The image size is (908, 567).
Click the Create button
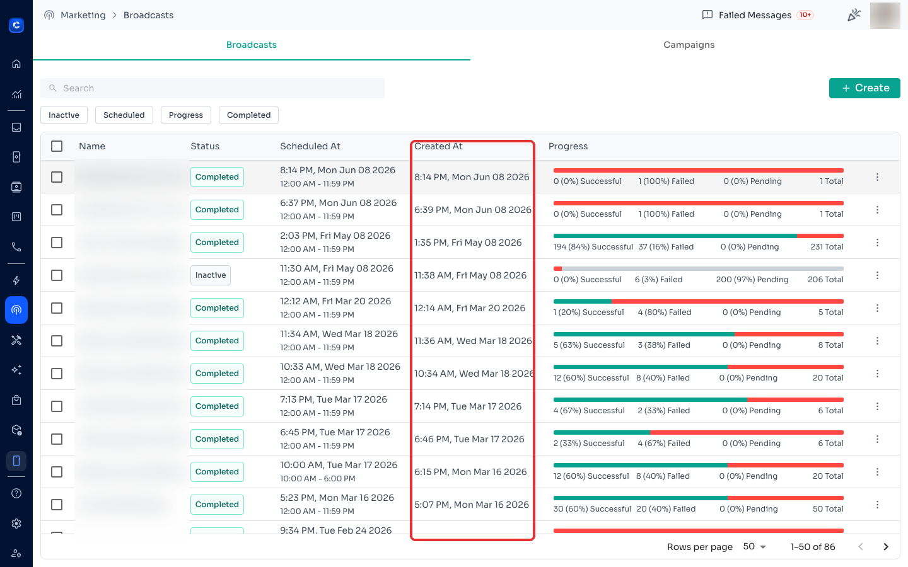(x=864, y=88)
